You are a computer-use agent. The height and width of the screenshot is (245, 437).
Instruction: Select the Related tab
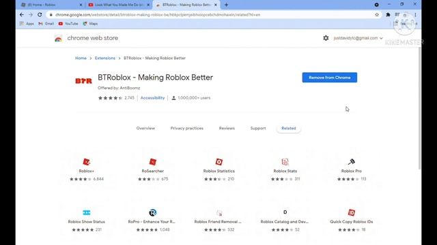tap(288, 128)
